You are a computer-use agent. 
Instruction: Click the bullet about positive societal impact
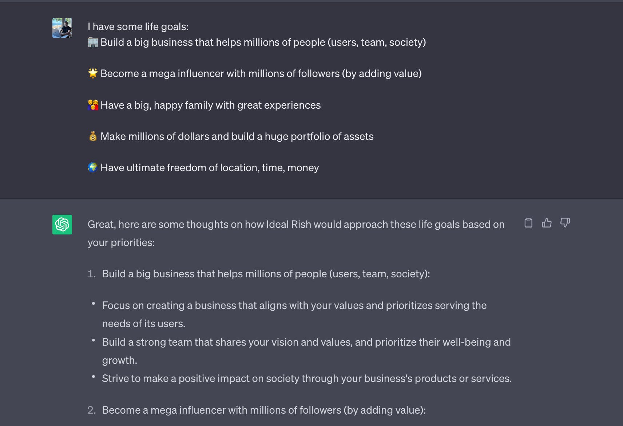(x=307, y=378)
